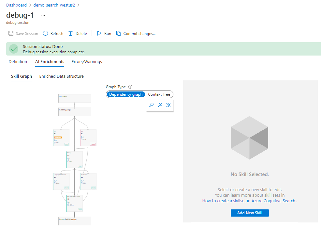
Task: Select skill #1 node with warning badge
Action: click(61, 138)
